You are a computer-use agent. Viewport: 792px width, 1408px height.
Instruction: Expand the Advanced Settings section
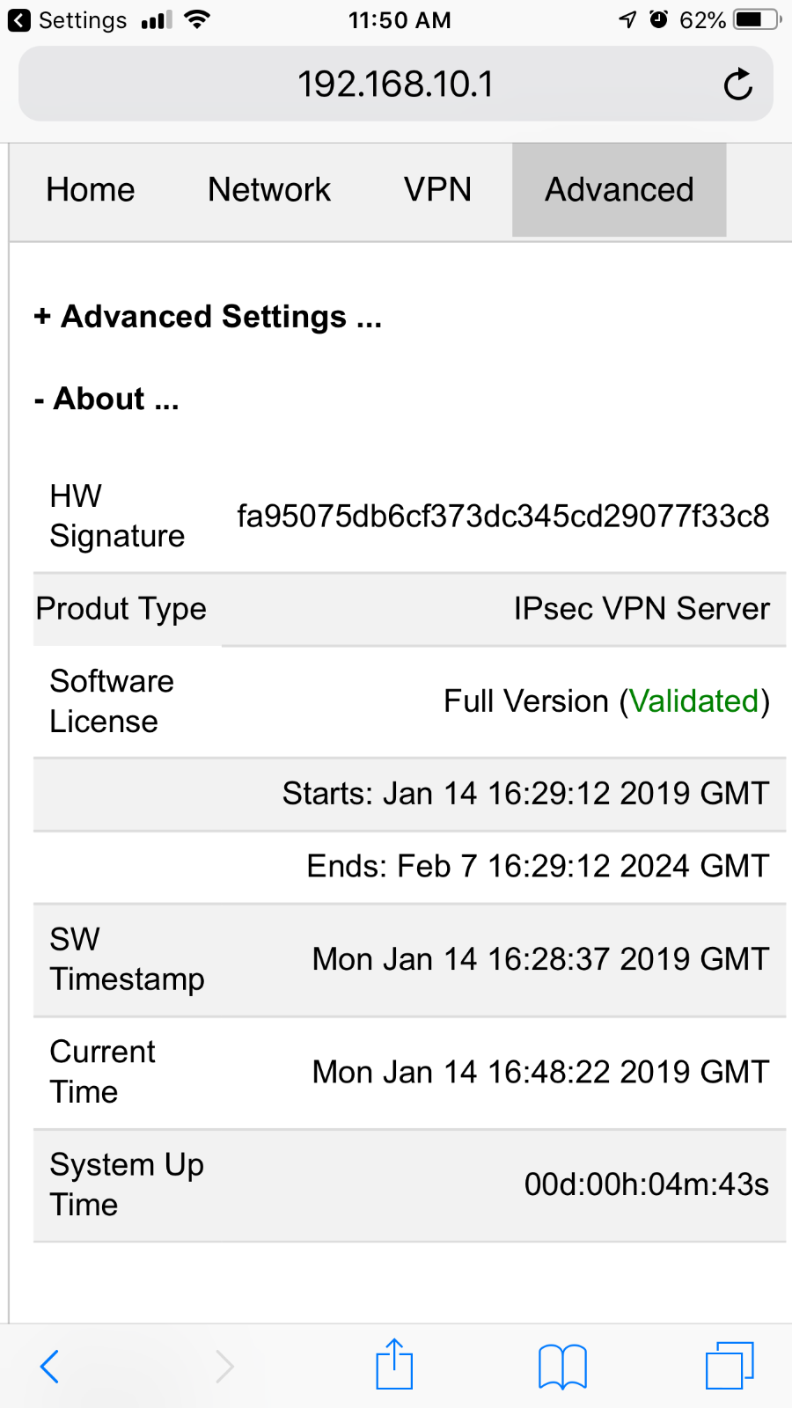pos(208,317)
